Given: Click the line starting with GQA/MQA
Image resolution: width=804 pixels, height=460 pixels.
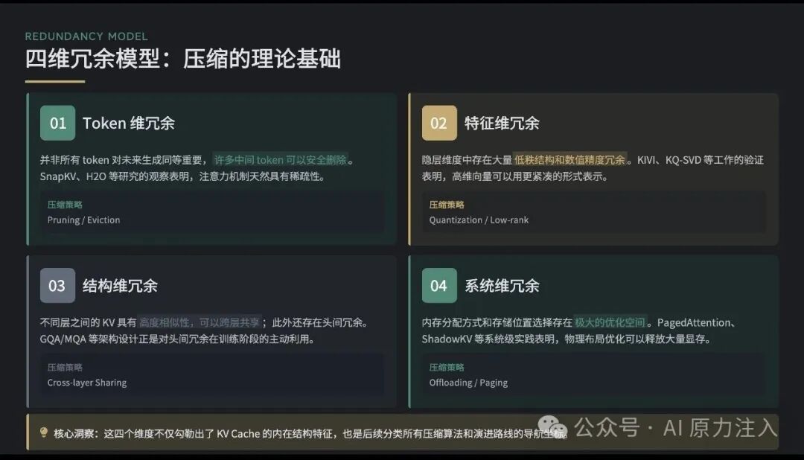Looking at the screenshot, I should (x=177, y=339).
